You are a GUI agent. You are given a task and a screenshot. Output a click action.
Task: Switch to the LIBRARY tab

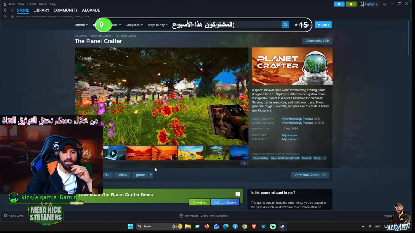[41, 10]
